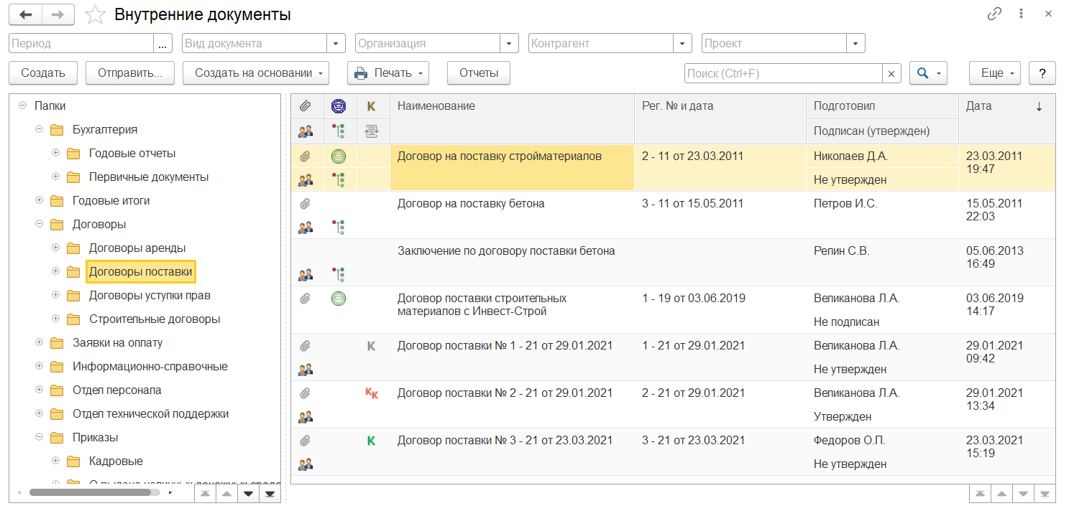This screenshot has width=1069, height=511.
Task: Click the favorites star icon
Action: 94,14
